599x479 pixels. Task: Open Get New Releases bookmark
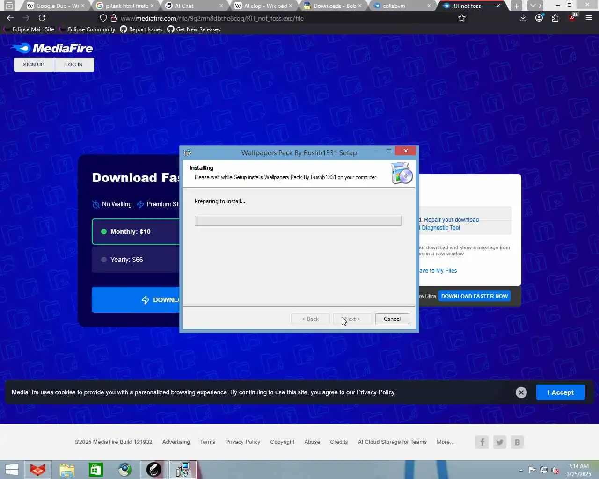(x=194, y=29)
